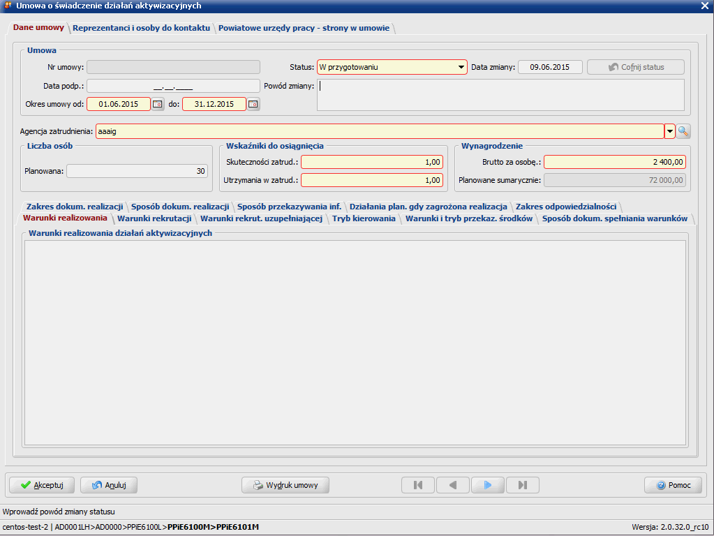714x536 pixels.
Task: Focus Data zmiany field 09.06.2015
Action: 550,68
